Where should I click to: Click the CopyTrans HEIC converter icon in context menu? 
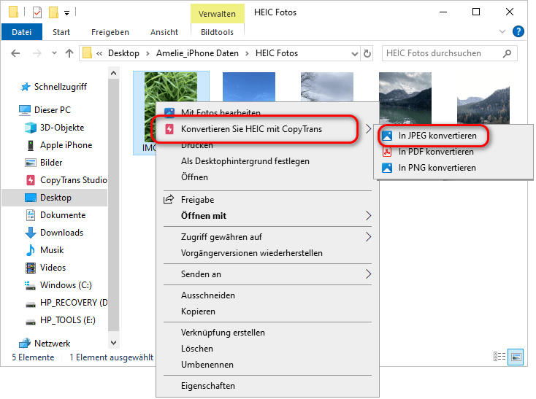(169, 129)
